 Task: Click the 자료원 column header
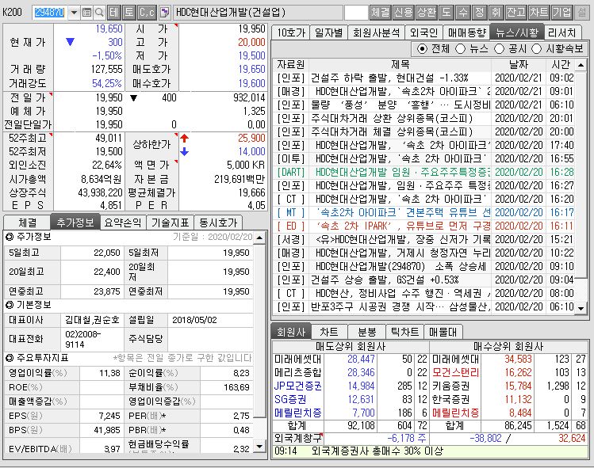(x=290, y=64)
